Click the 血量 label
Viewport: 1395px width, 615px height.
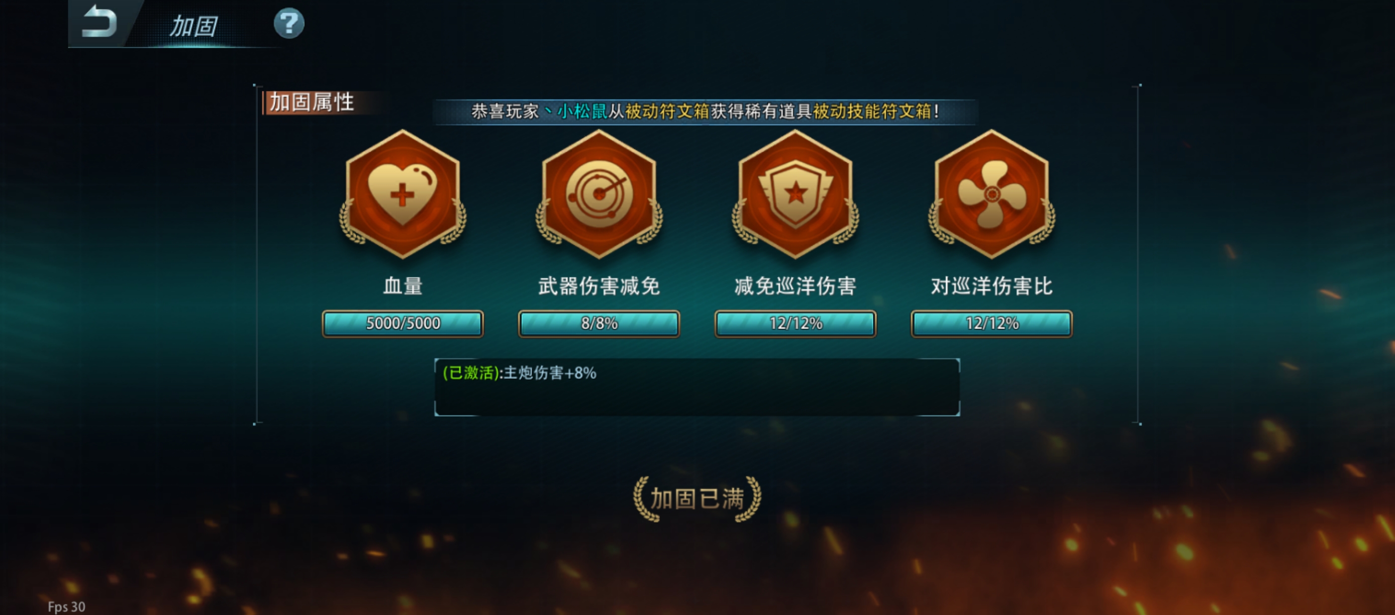tap(403, 286)
